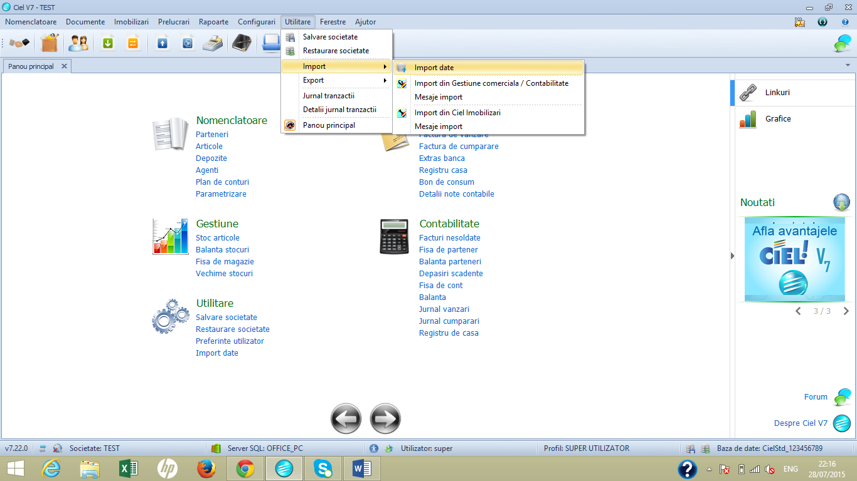Click the dark round clock icon top right
The image size is (857, 481).
(822, 22)
